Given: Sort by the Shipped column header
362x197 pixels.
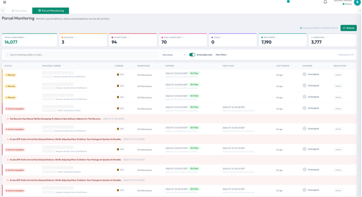Looking at the screenshot, I should tap(170, 66).
